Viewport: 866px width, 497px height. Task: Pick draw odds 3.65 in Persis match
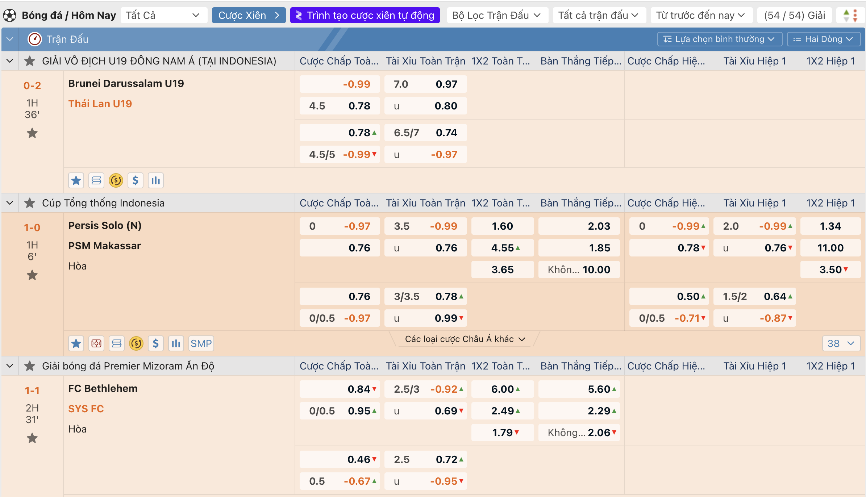coord(502,270)
